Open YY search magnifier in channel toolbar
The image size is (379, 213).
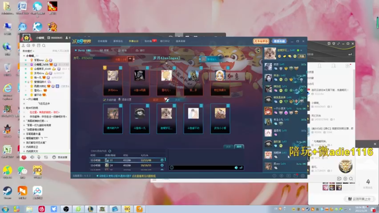pyautogui.click(x=44, y=45)
